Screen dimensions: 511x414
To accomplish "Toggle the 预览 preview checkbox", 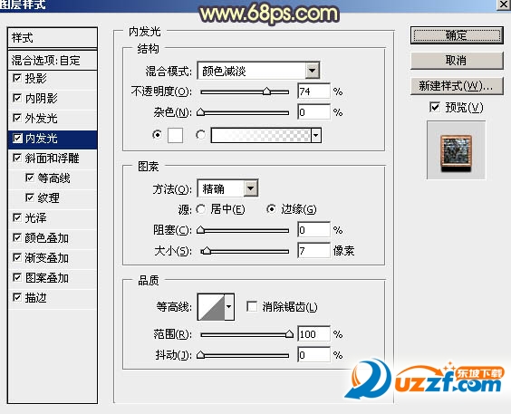I will [435, 107].
